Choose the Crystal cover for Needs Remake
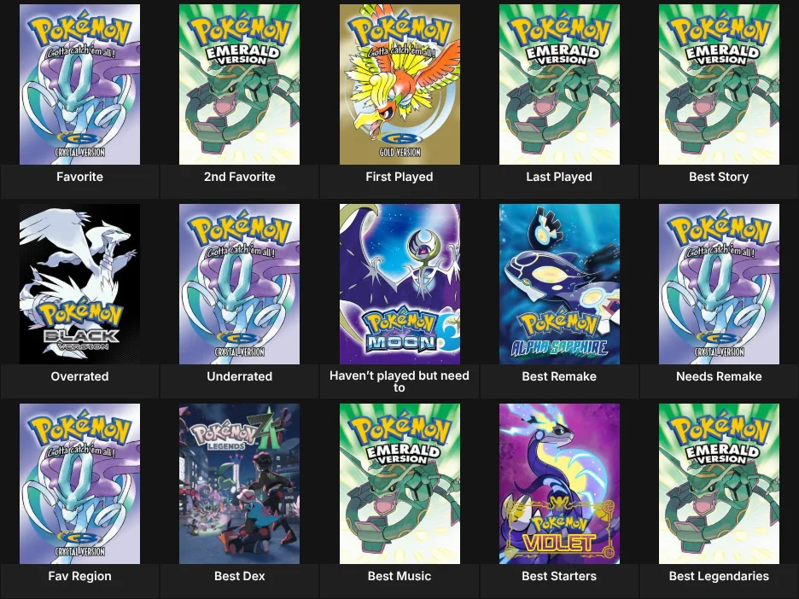 (x=719, y=284)
